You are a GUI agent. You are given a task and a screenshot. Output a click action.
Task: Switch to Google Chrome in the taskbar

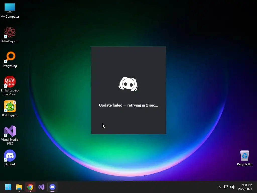tap(30, 187)
